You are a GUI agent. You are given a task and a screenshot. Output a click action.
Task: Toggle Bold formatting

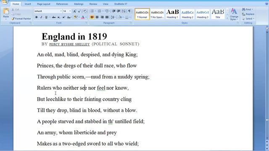click(x=37, y=17)
